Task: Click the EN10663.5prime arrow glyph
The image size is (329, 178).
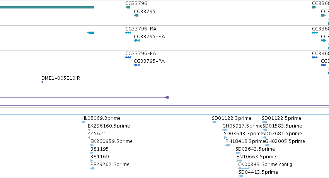Action: [239, 161]
